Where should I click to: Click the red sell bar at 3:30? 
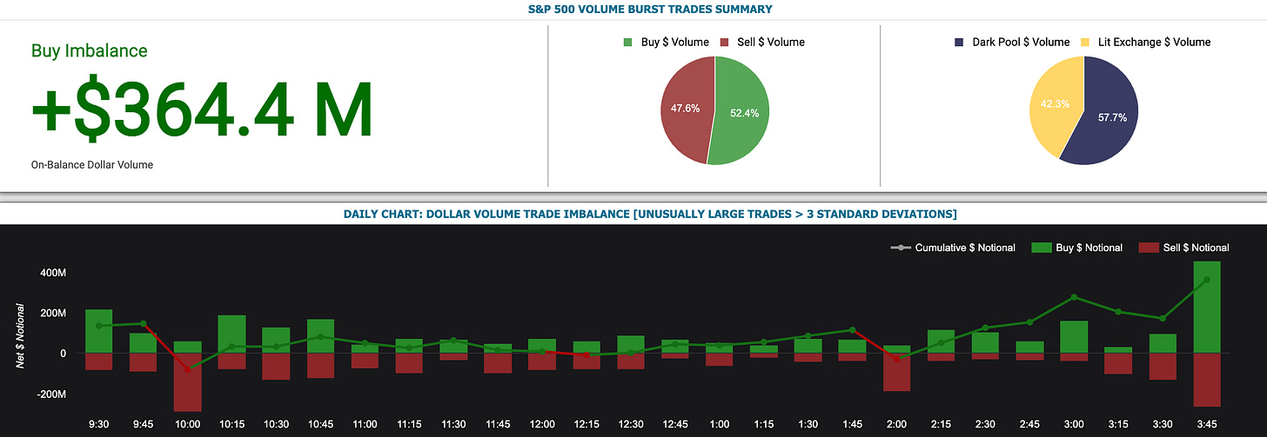[1163, 367]
